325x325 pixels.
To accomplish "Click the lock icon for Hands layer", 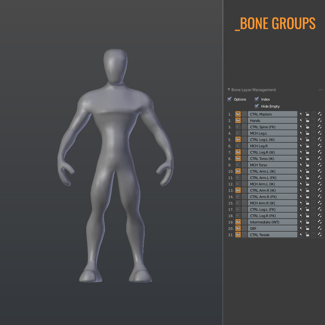I will pyautogui.click(x=307, y=120).
